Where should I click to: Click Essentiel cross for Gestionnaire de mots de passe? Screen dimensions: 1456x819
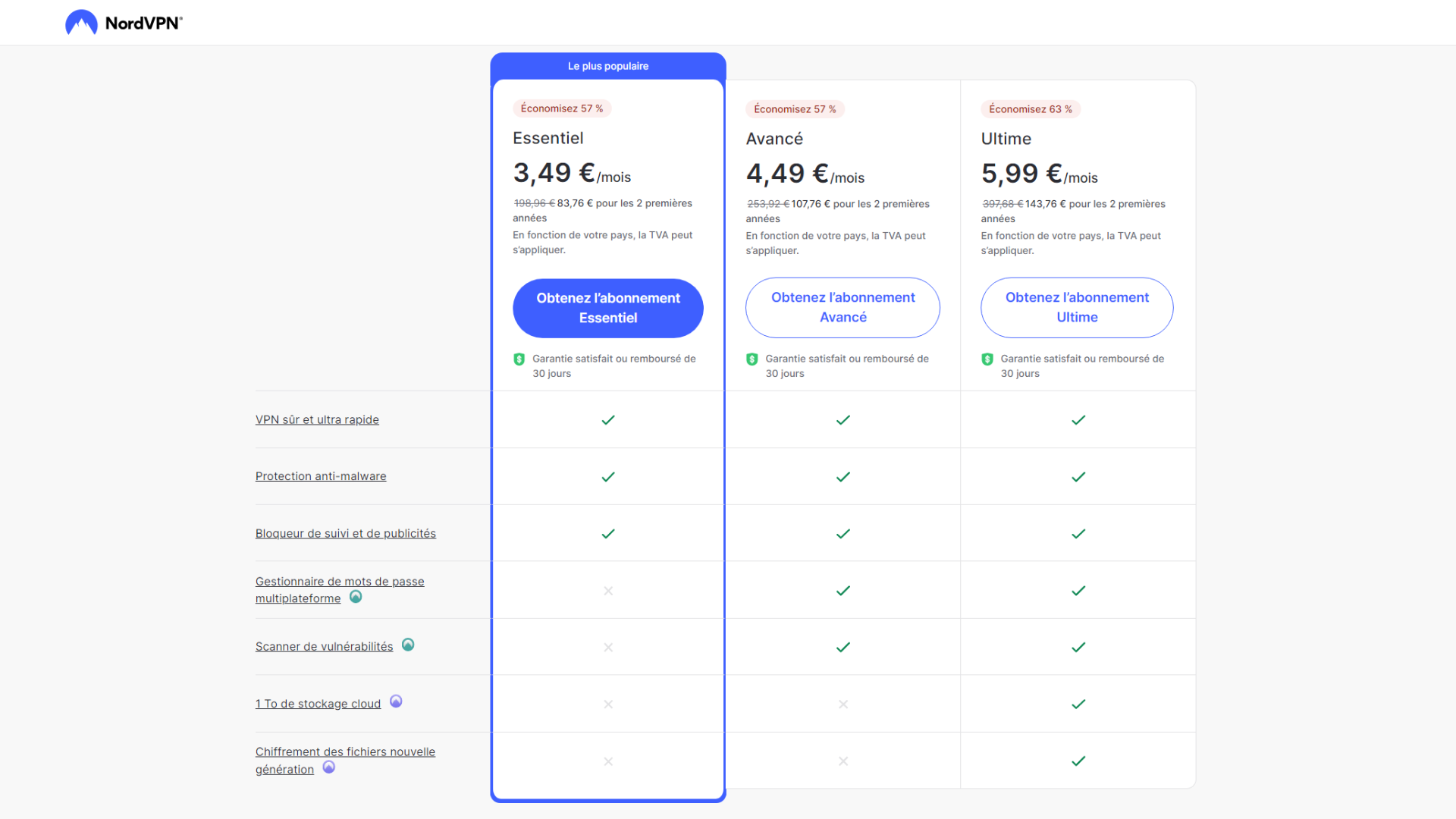[608, 591]
